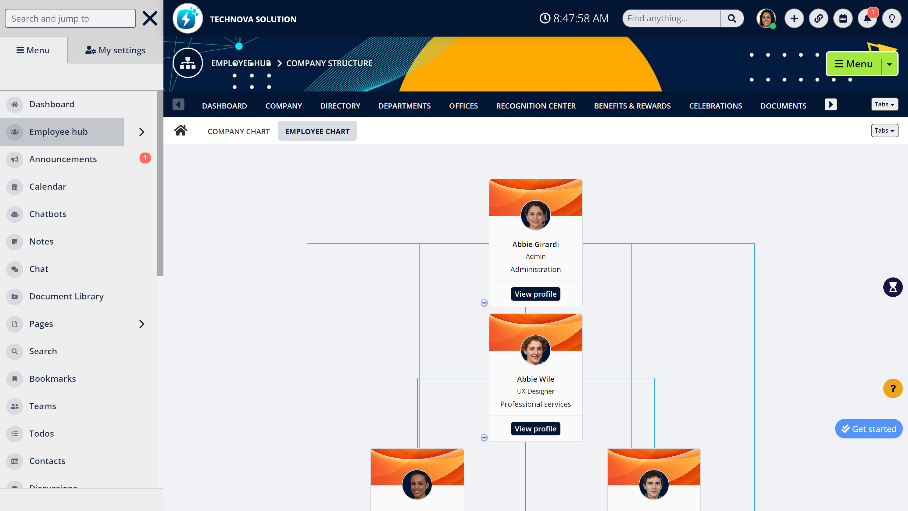Click the hourglass floating icon
The image size is (908, 511).
[892, 287]
